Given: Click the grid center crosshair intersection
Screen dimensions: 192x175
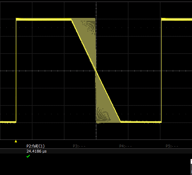Looking at the screenshot, I should [x=96, y=71].
